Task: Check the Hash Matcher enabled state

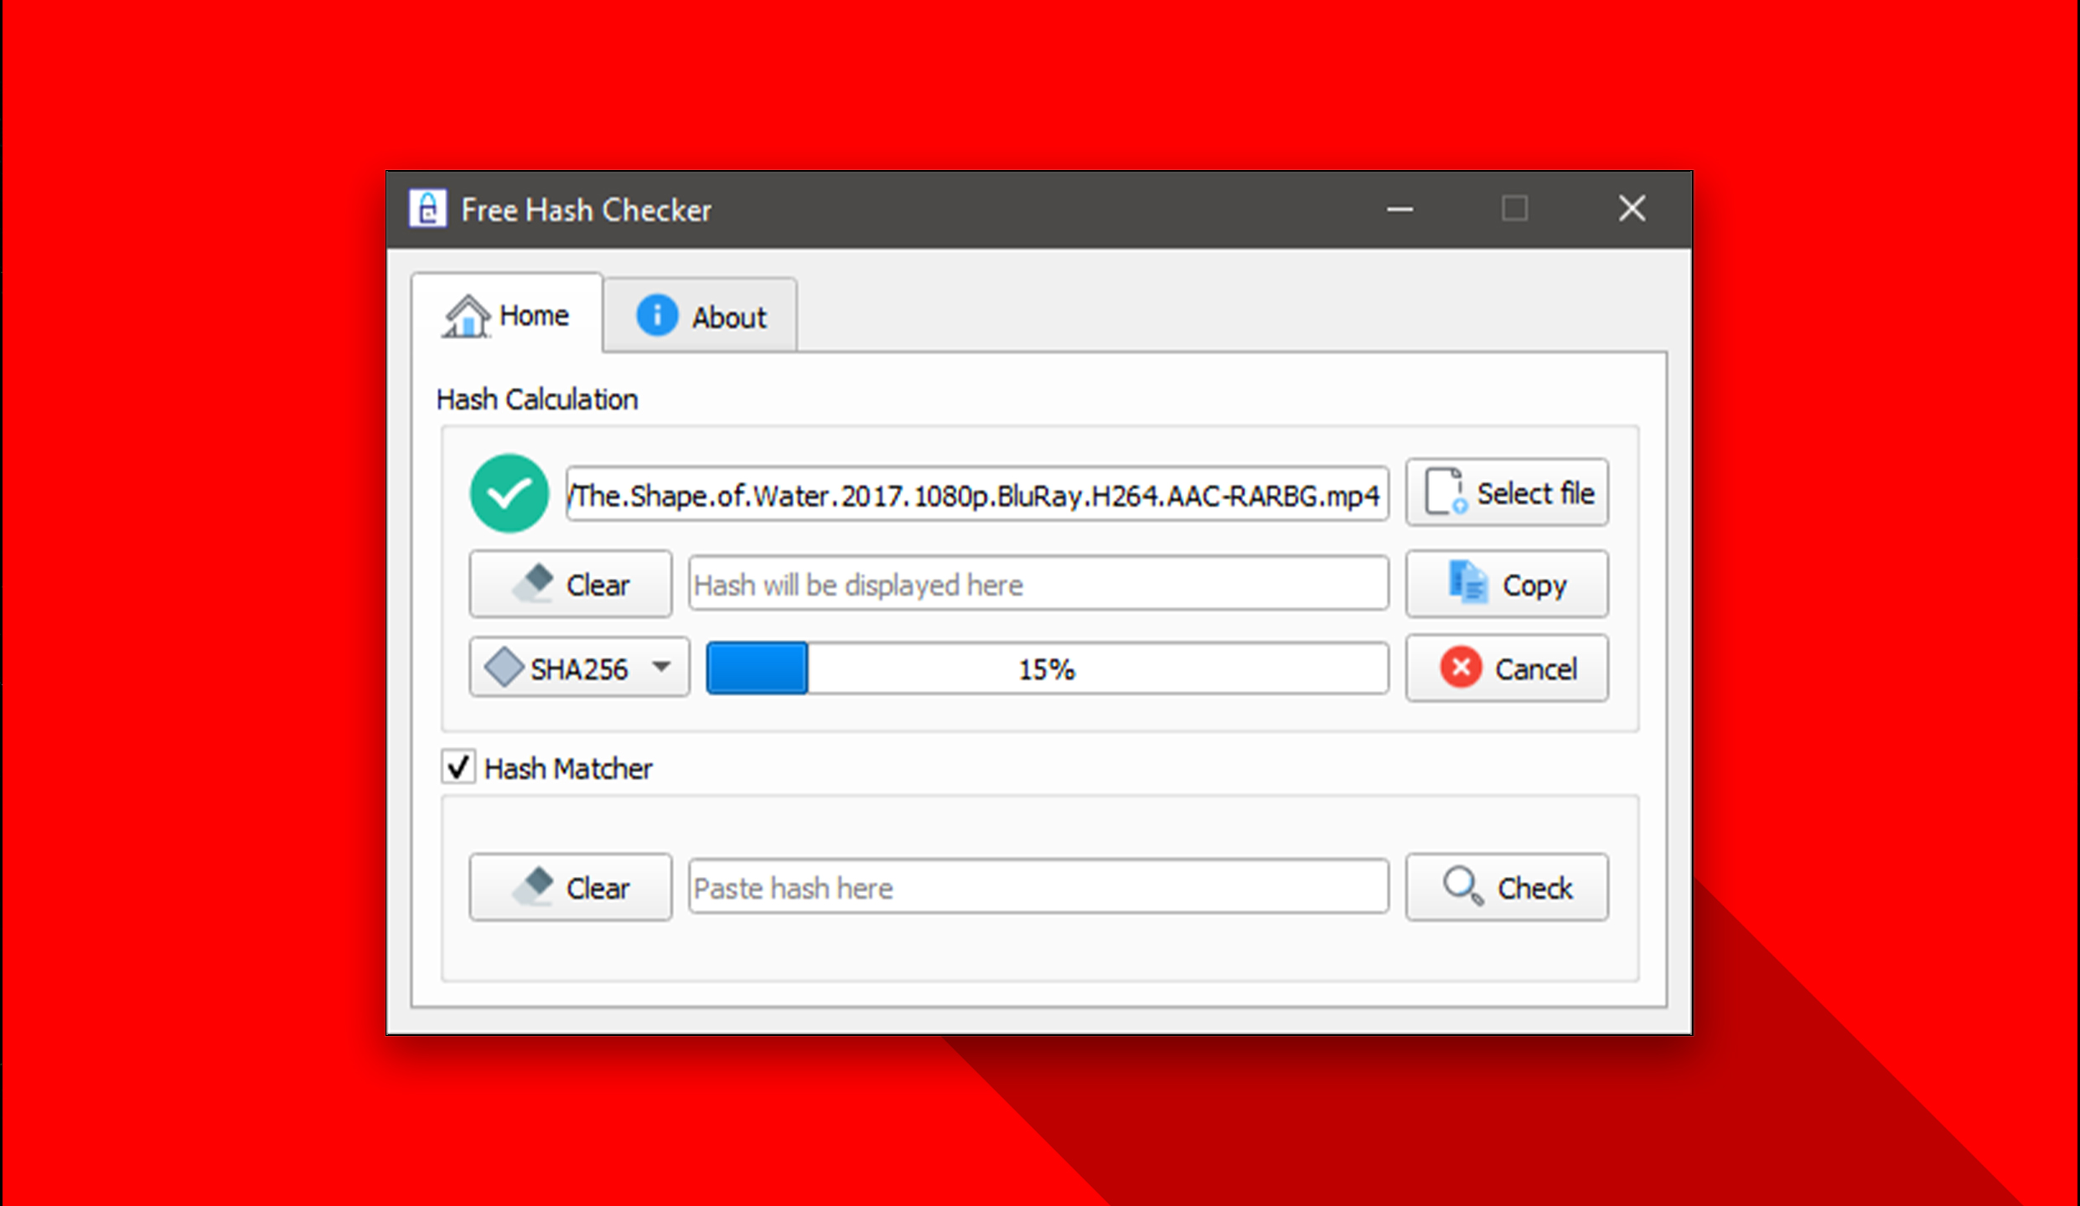Action: tap(461, 766)
